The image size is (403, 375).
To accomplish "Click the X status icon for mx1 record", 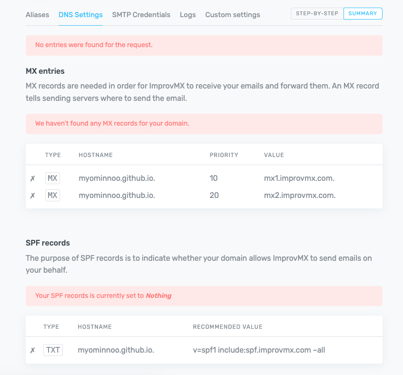I will point(33,179).
